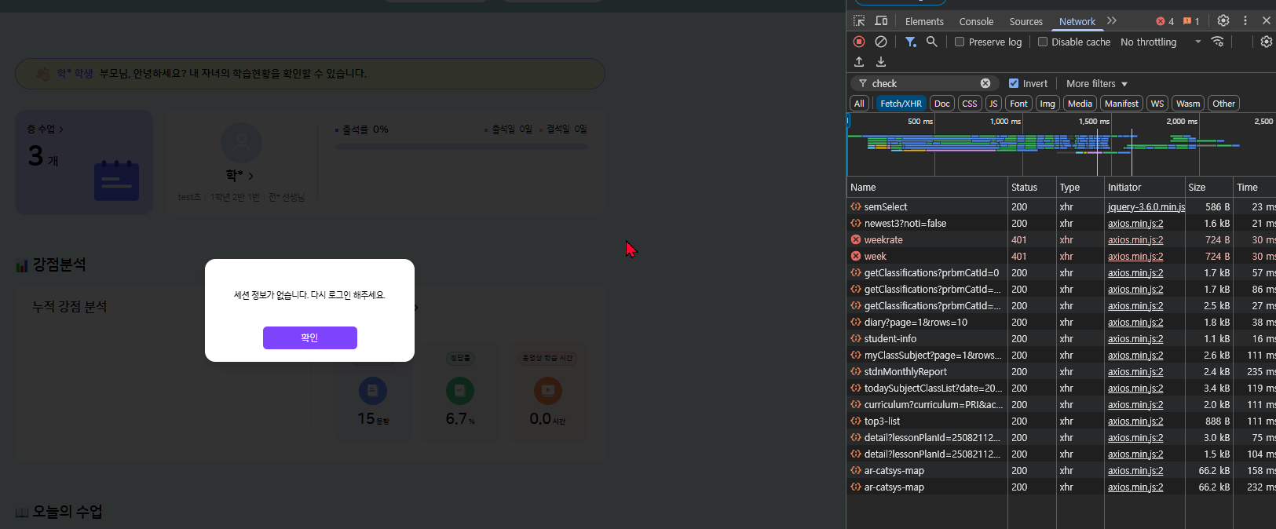Open the axios.min.js:2 initiator link for student-info
Viewport: 1276px width, 529px height.
[1135, 338]
